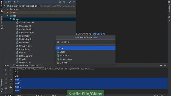Open ForEach.kt file

(x=25, y=43)
